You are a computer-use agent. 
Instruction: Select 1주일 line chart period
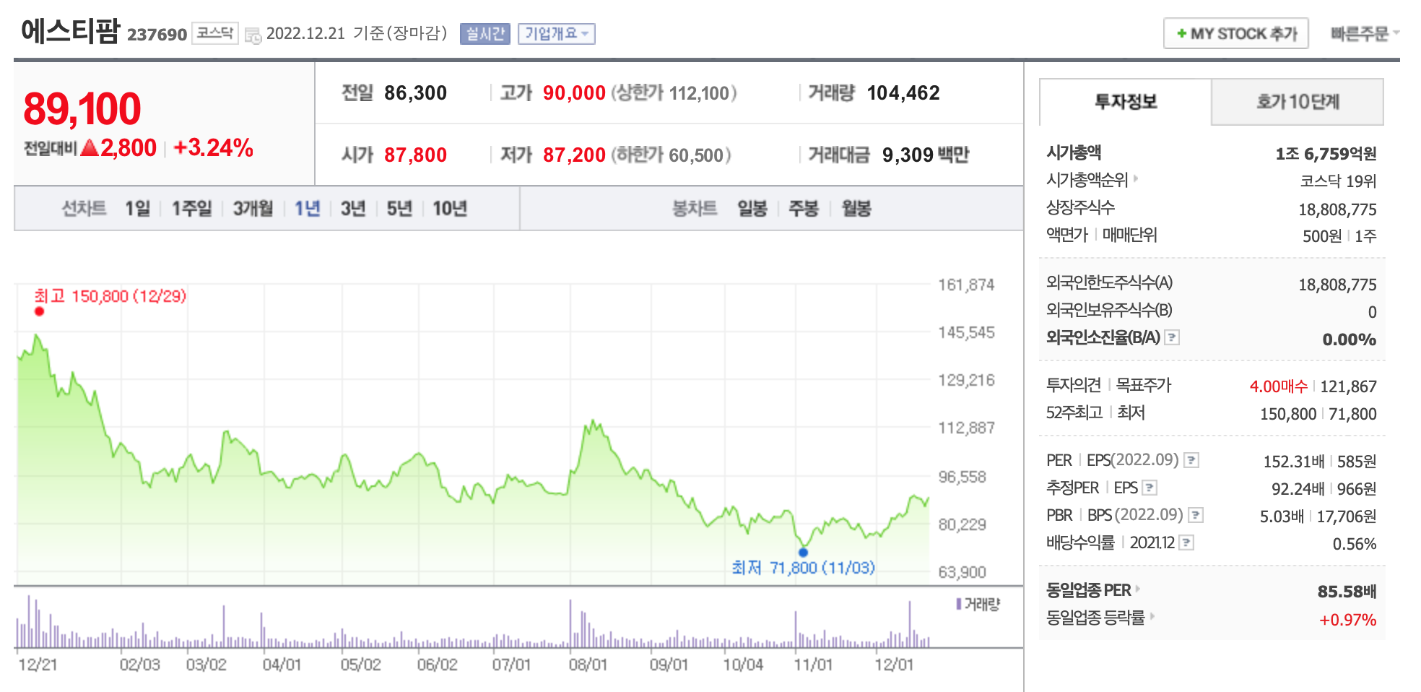point(191,209)
